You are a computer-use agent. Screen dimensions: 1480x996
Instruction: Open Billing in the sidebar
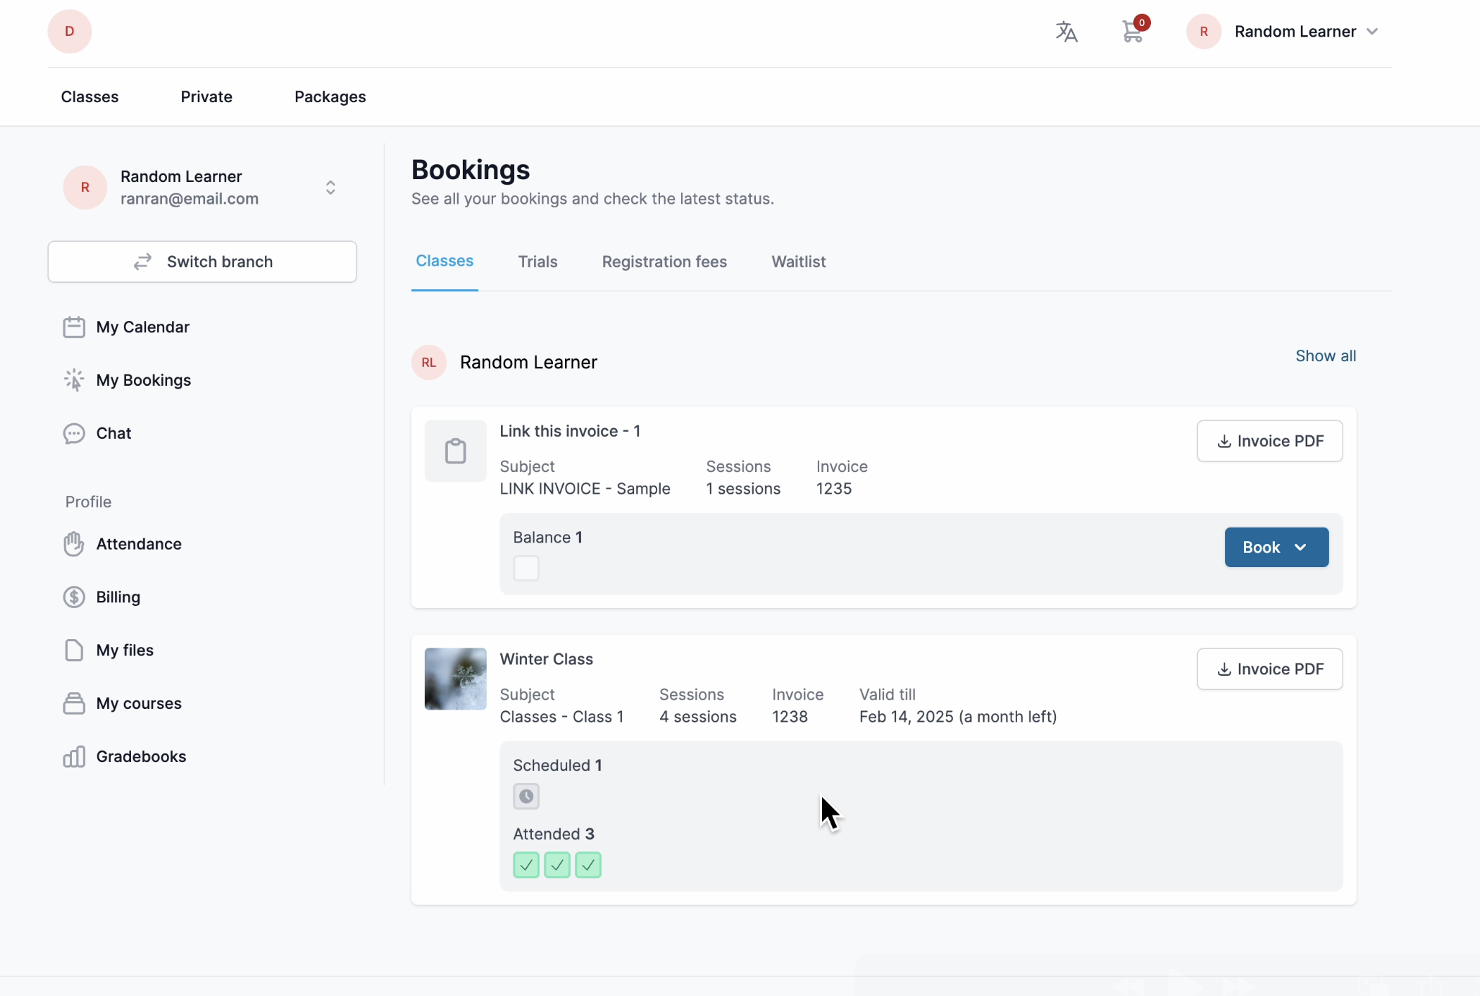pyautogui.click(x=118, y=598)
